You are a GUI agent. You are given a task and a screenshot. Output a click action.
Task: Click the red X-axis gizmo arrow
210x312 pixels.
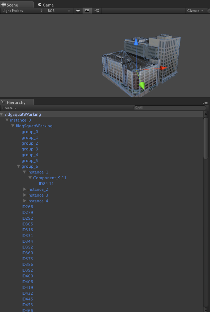coord(164,68)
